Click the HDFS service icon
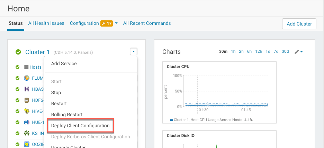 [x=27, y=100]
